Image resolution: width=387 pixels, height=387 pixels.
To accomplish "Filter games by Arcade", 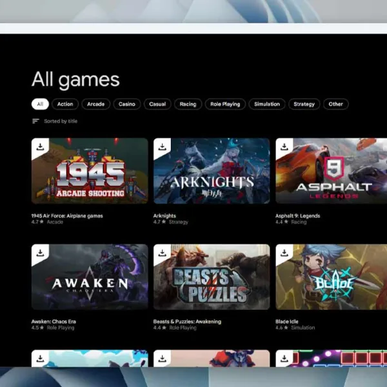I will point(95,104).
